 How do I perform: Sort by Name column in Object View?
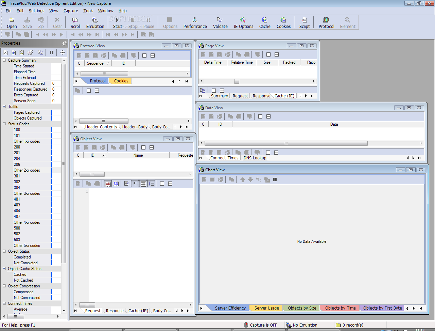[x=138, y=155]
